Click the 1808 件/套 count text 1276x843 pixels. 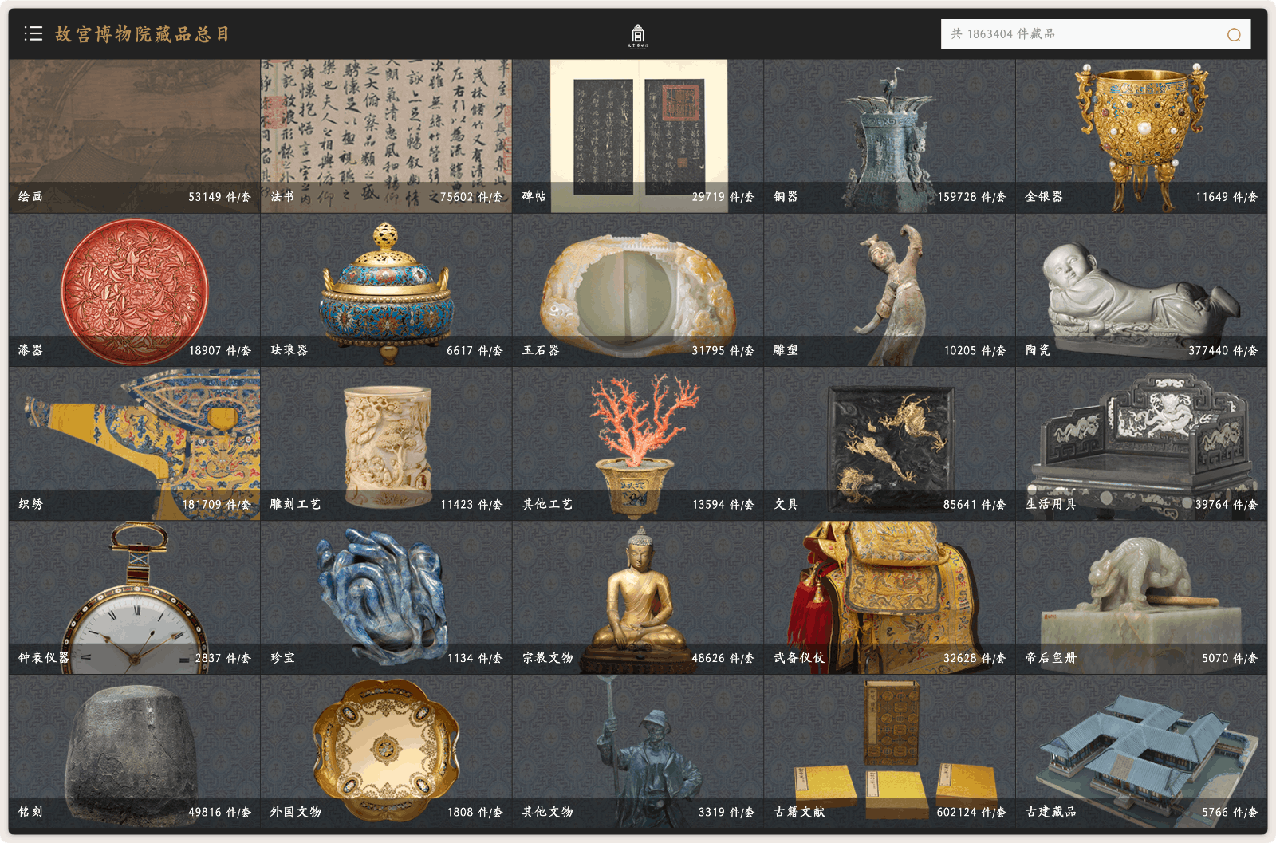pos(475,813)
